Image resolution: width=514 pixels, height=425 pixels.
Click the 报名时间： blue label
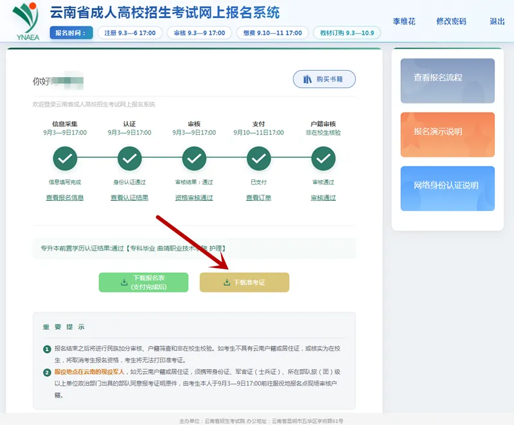(71, 33)
